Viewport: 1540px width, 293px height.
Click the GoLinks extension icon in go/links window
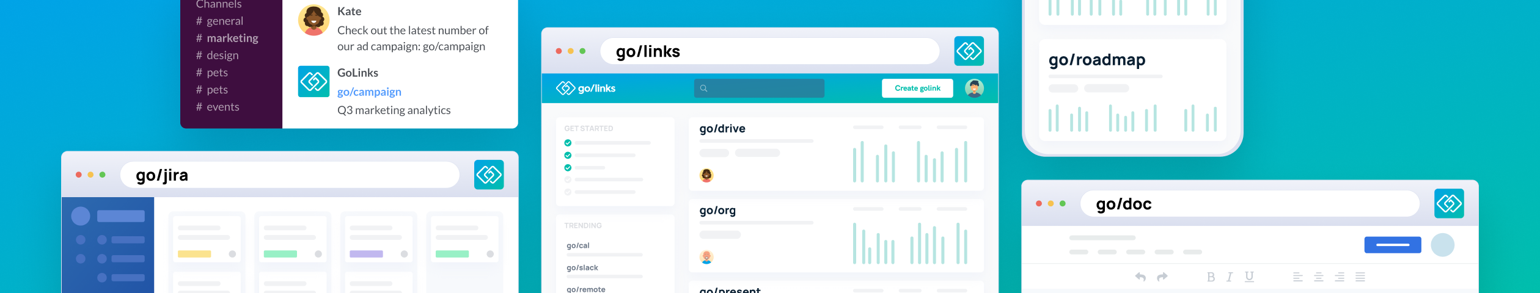(969, 51)
